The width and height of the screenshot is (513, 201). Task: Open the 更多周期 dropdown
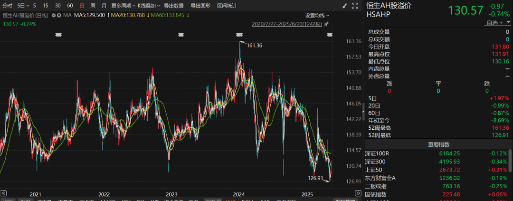pyautogui.click(x=123, y=6)
